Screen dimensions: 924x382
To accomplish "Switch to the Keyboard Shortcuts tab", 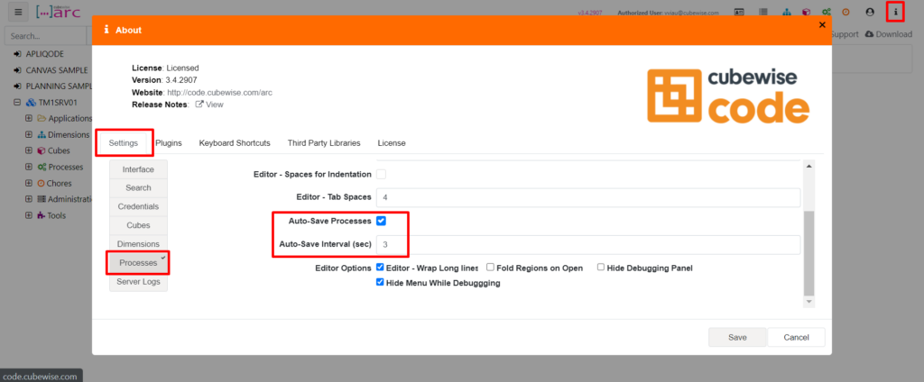I will point(235,142).
